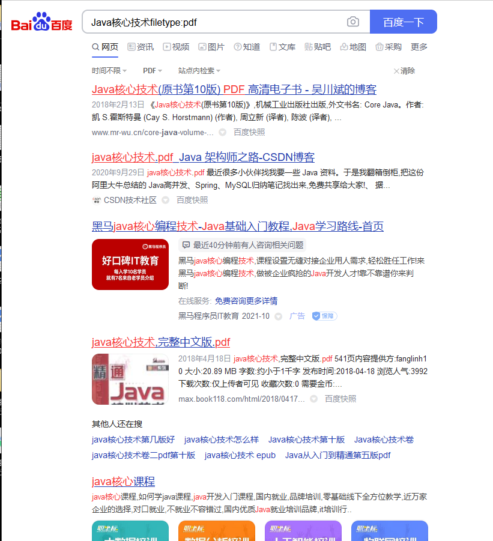Open 地图 tab

[x=353, y=47]
